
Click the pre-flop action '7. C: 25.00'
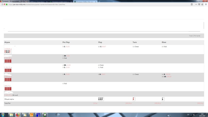click(66, 67)
